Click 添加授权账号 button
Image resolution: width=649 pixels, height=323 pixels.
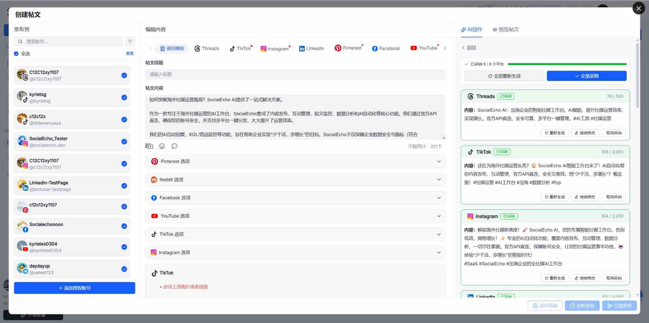74,288
